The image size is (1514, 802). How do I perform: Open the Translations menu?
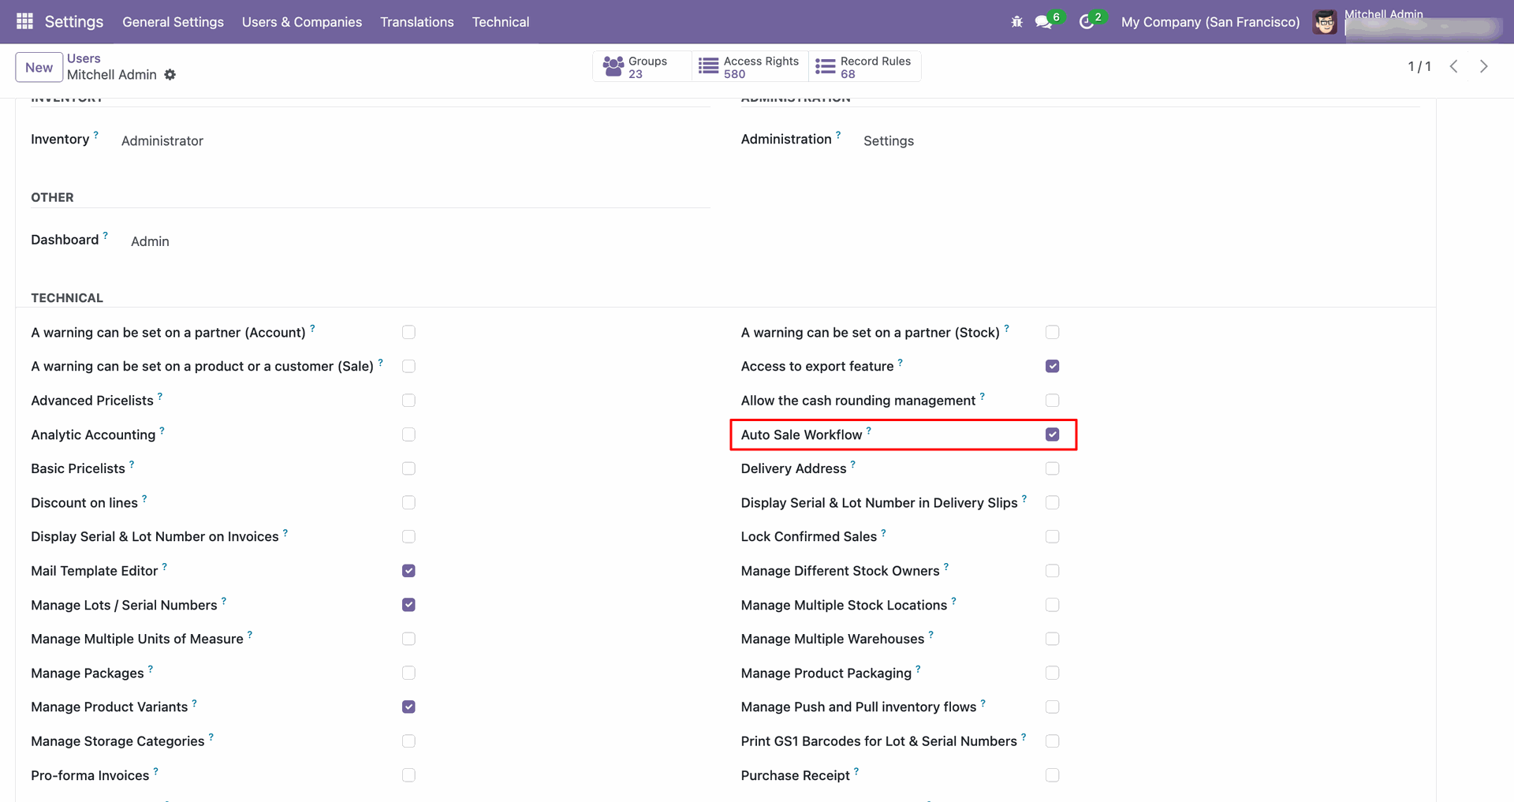coord(417,22)
